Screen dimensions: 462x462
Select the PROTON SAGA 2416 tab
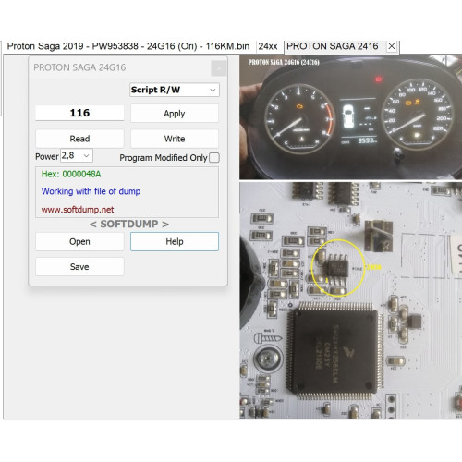tap(333, 46)
